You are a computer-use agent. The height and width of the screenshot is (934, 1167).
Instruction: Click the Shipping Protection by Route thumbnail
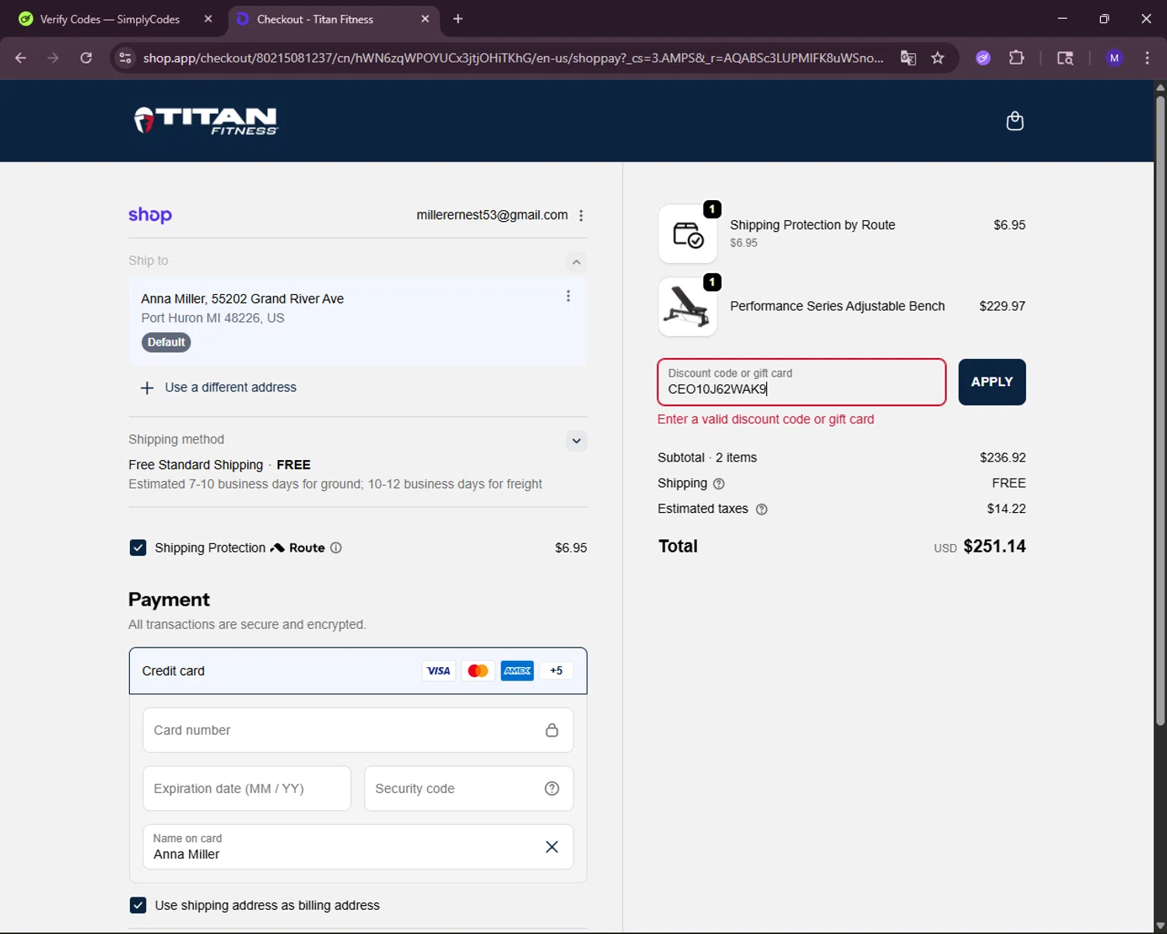(x=688, y=233)
